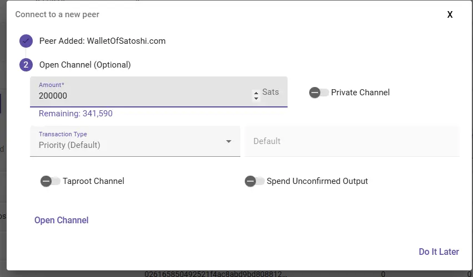
Task: Enable Spend Unconfirmed Output toggle
Action: [x=255, y=181]
